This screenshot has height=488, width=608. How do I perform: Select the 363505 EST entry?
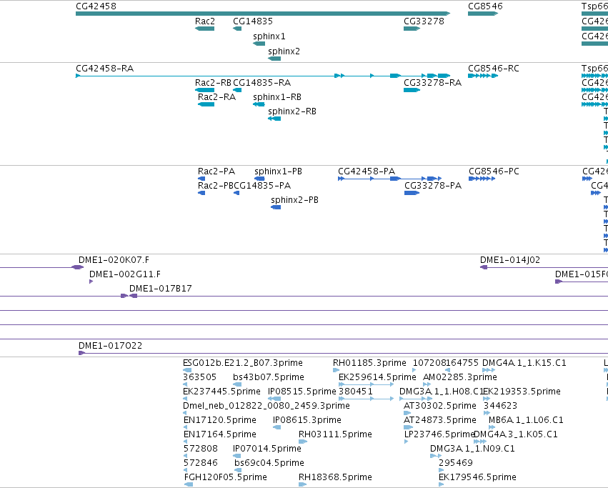coord(185,384)
